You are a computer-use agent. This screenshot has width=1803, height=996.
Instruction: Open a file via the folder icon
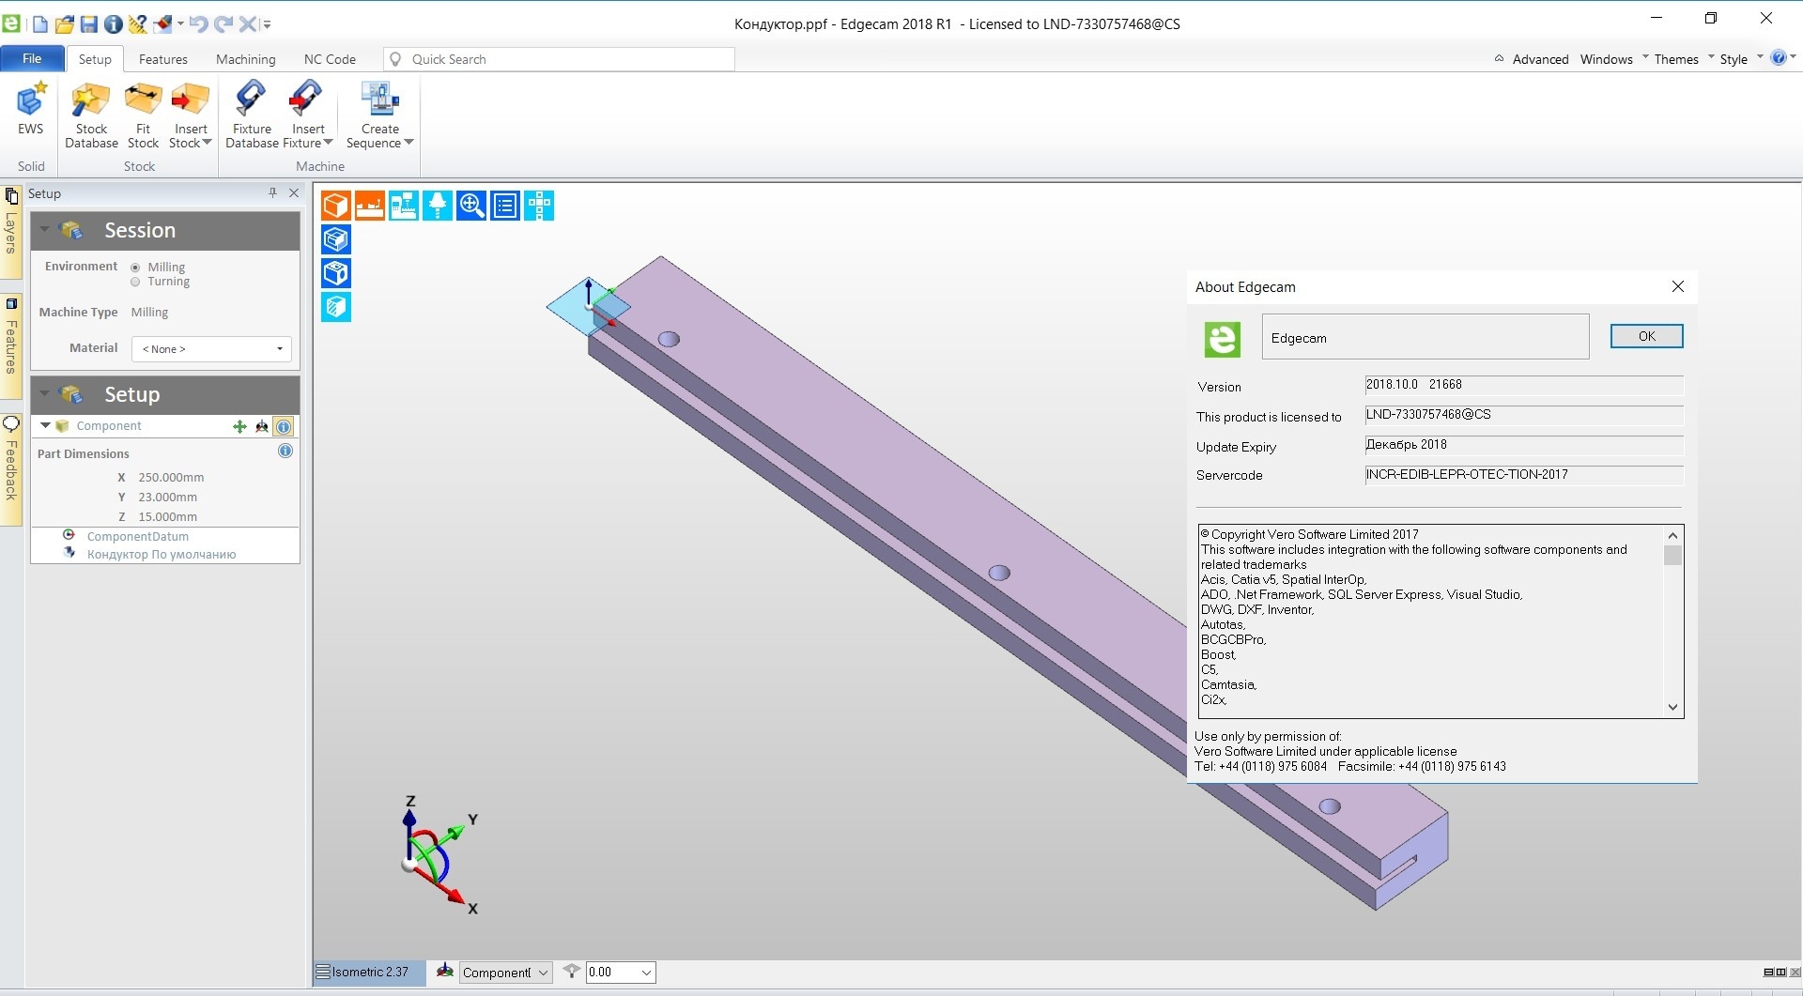coord(64,23)
